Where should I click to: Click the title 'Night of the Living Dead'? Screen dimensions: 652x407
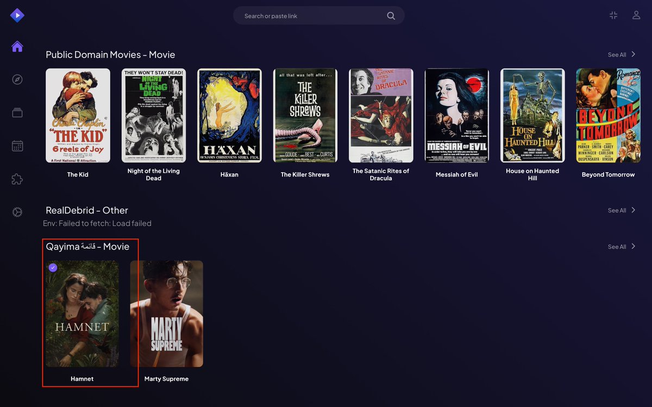[x=154, y=174]
